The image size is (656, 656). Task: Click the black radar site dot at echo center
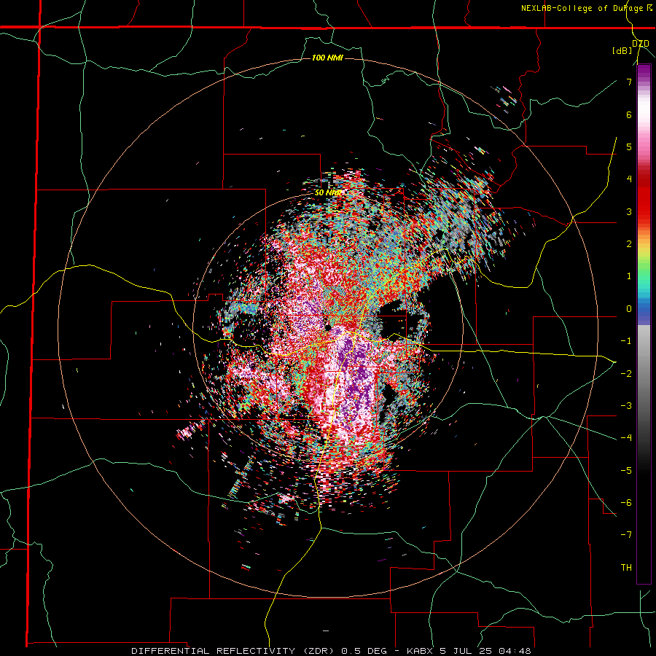[328, 327]
